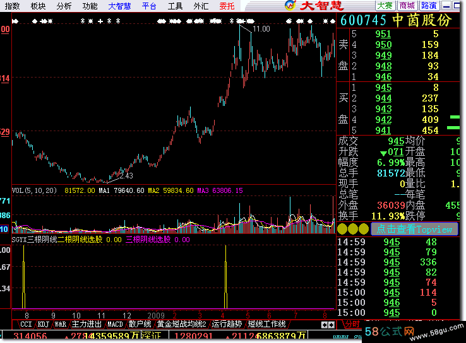466x343 pixels.
Task: Click the 外盘 value 36039
Action: [x=391, y=205]
